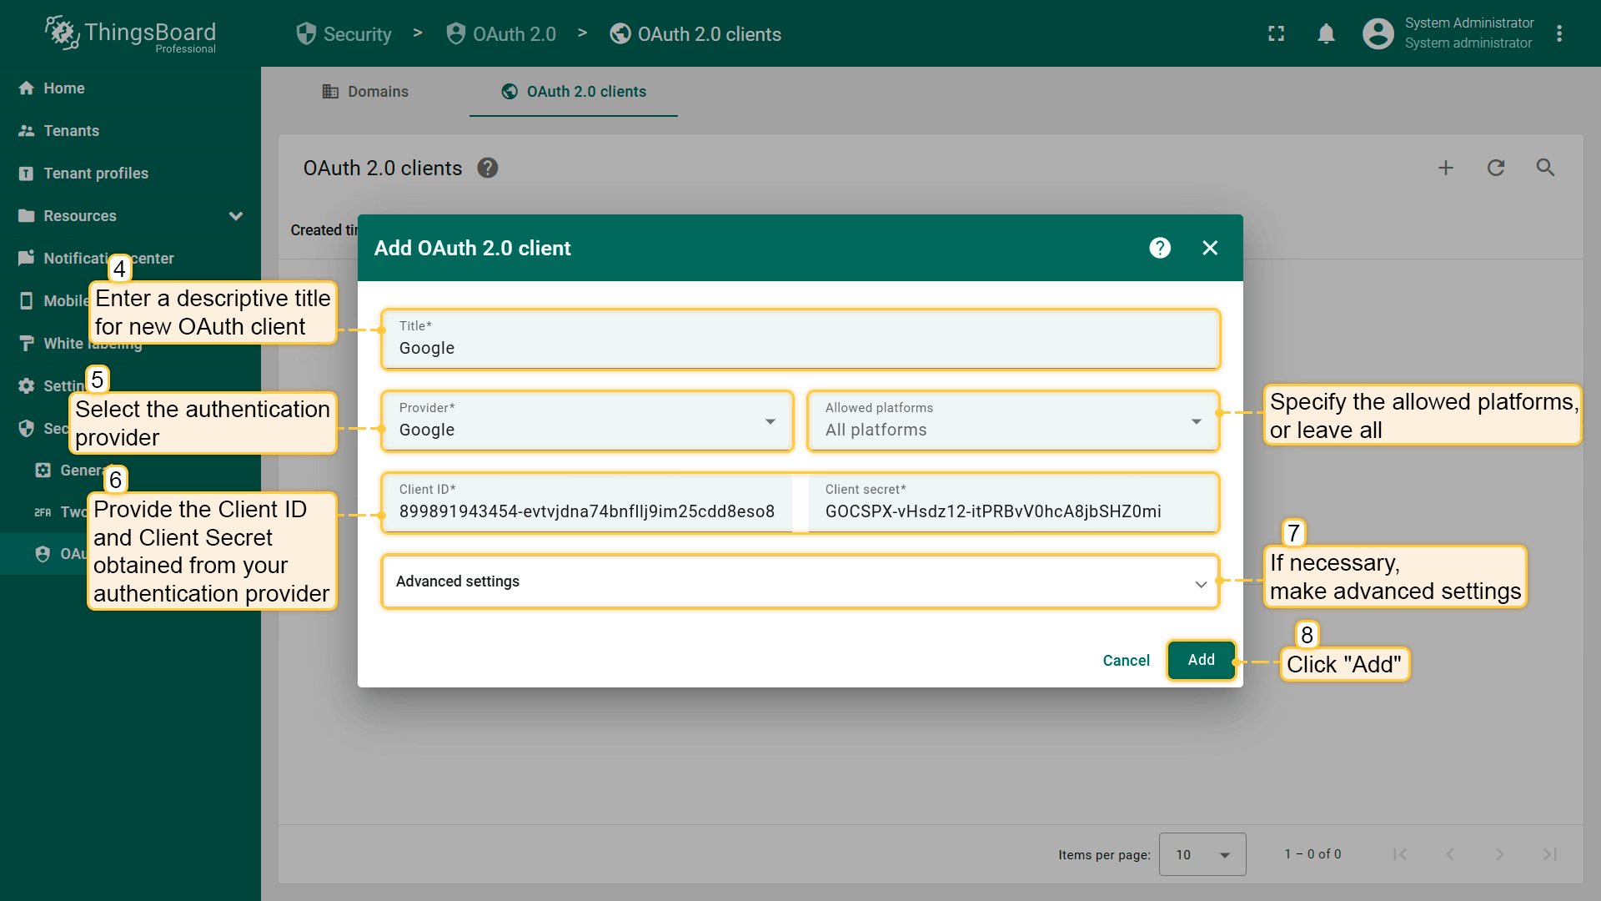The height and width of the screenshot is (901, 1601).
Task: Click the user avatar icon
Action: coord(1378,33)
